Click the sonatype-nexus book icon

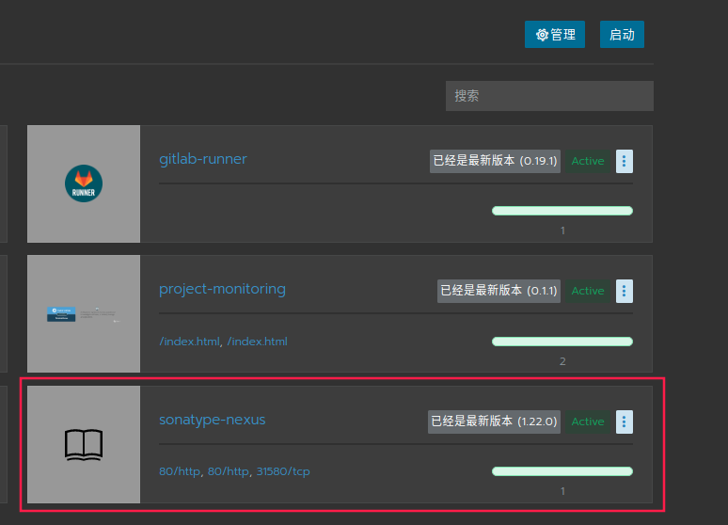(84, 445)
